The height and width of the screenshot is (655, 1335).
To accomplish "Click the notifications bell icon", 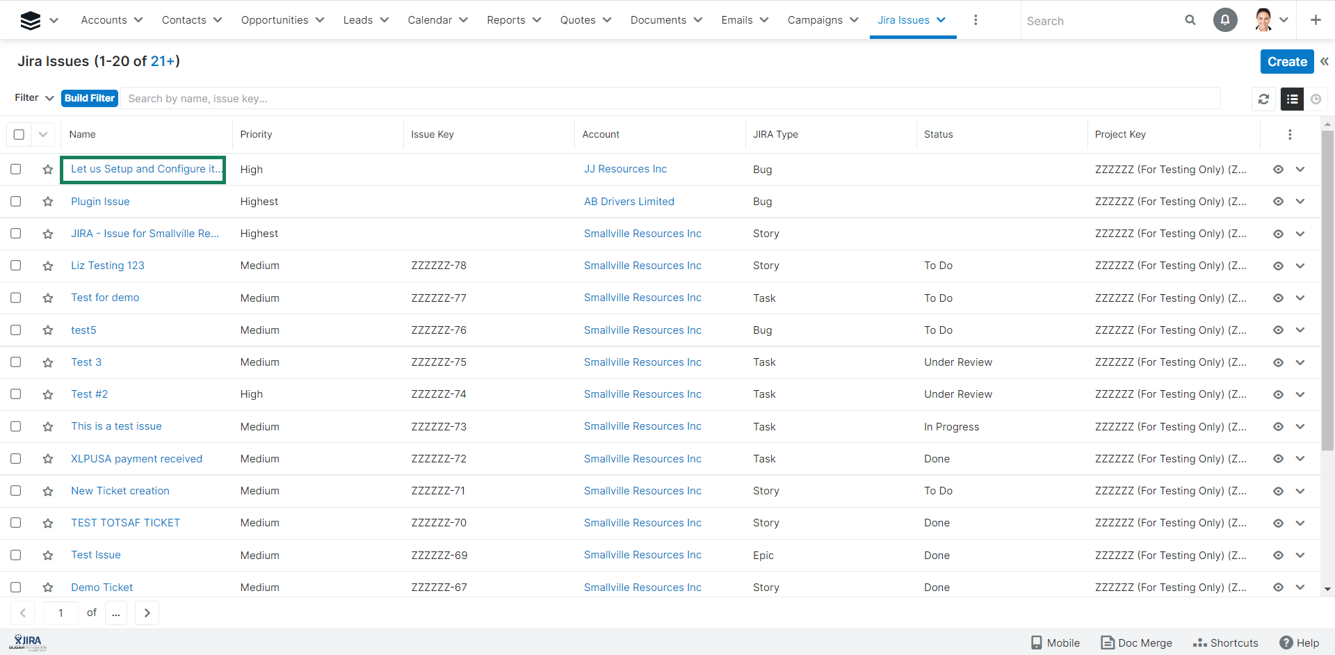I will (1224, 20).
